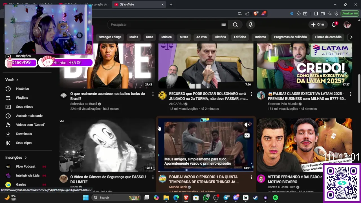This screenshot has height=203, width=361.
Task: Toggle captions on the Stranger Things preview
Action: tap(247, 136)
